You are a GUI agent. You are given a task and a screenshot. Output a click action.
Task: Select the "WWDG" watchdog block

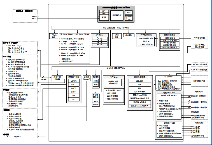tap(96, 85)
